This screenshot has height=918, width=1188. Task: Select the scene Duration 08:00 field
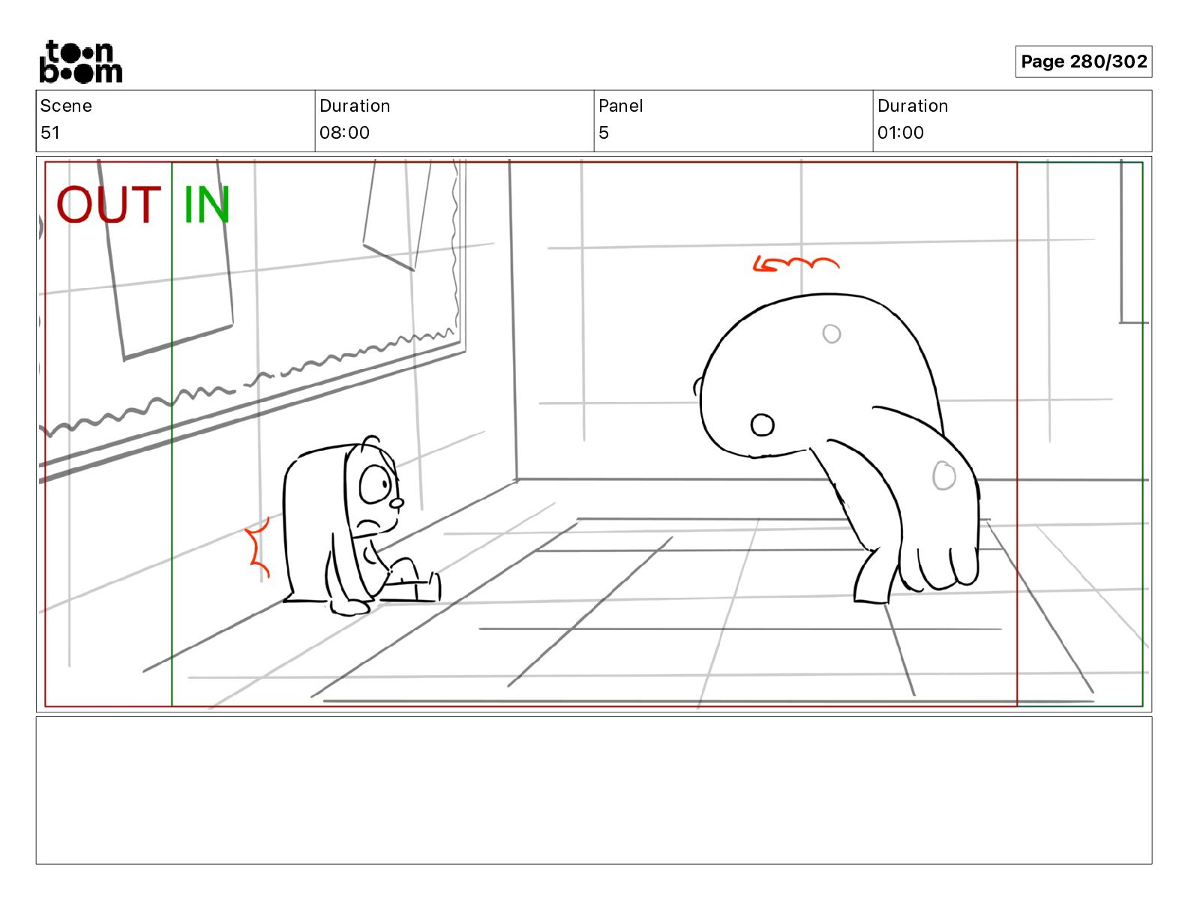(454, 121)
